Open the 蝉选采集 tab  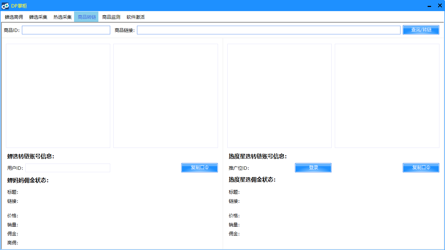coord(38,17)
